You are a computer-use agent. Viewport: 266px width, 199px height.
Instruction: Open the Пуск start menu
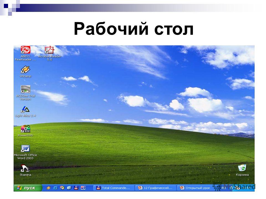click(x=28, y=188)
